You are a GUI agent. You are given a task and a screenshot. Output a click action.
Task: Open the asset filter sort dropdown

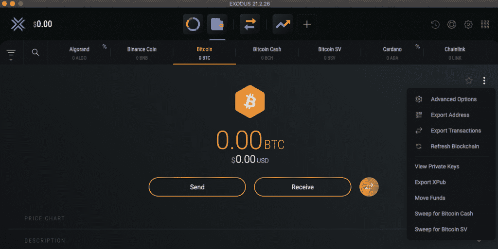coord(11,54)
